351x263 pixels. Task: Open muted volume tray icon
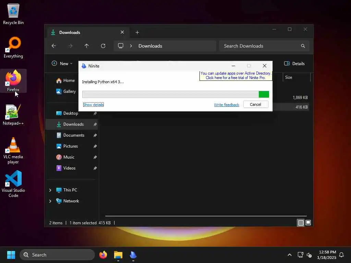[310, 255]
